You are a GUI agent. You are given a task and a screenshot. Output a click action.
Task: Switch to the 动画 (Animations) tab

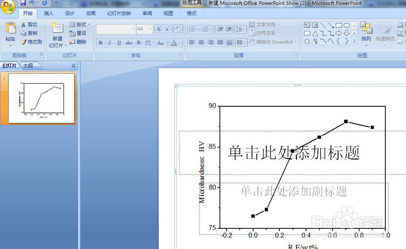91,13
